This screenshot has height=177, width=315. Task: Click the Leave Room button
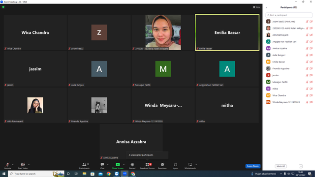(x=252, y=166)
